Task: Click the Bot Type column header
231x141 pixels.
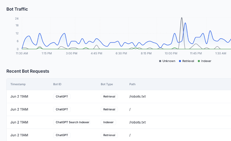Action: click(x=107, y=84)
